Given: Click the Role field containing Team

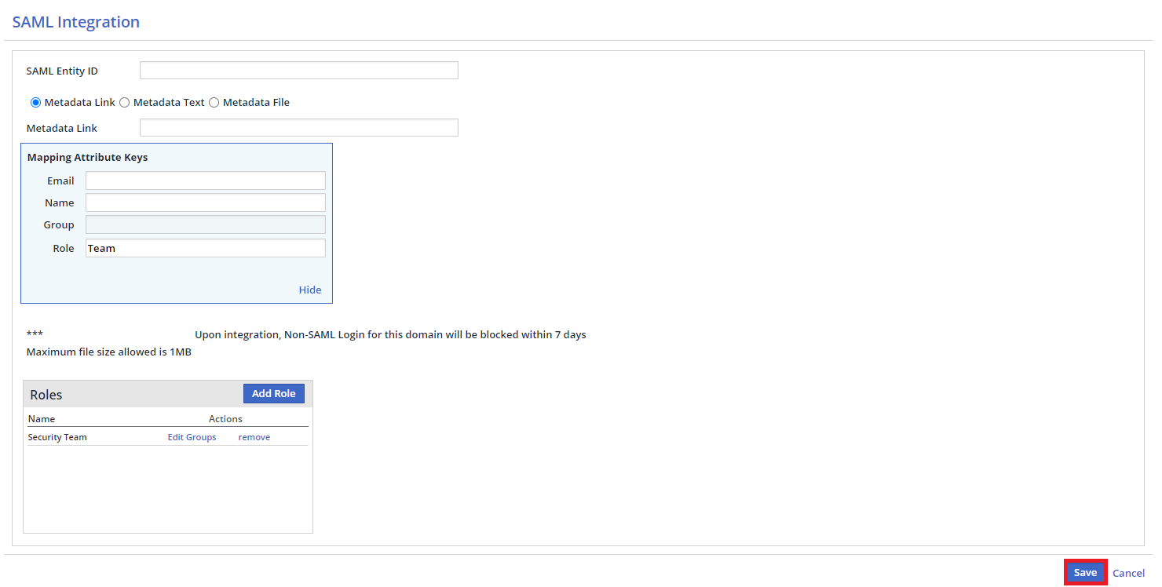Looking at the screenshot, I should [205, 248].
